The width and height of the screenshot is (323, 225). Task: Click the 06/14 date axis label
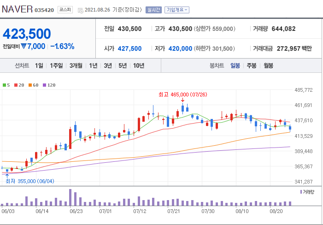coord(42,211)
